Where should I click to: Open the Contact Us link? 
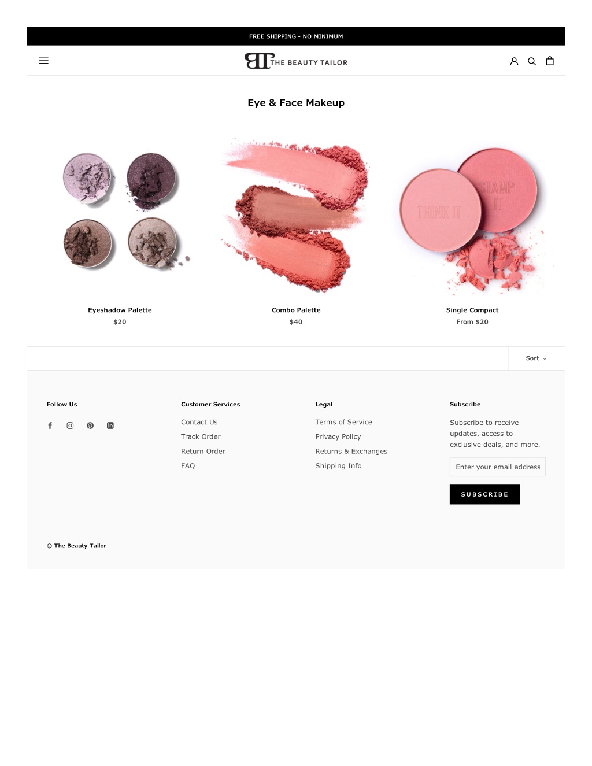(199, 422)
